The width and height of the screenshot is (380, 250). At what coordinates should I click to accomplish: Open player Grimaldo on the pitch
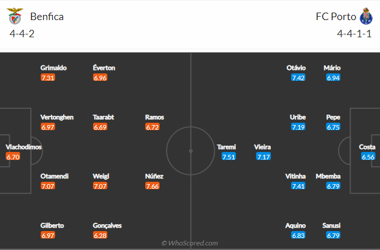pos(53,68)
